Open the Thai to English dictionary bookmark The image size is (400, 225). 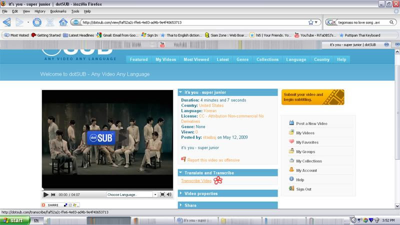(x=181, y=35)
